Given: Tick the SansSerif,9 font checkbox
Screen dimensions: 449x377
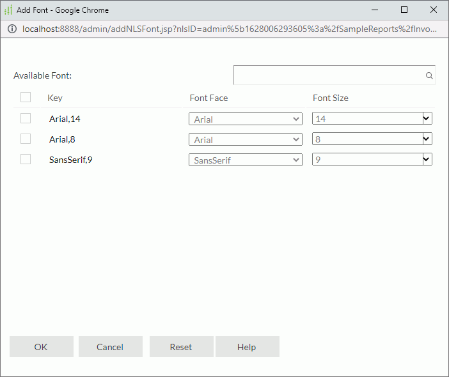Looking at the screenshot, I should coord(26,159).
